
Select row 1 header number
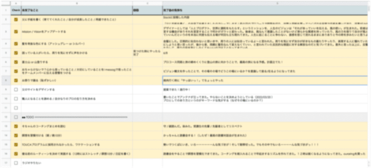[6, 10]
